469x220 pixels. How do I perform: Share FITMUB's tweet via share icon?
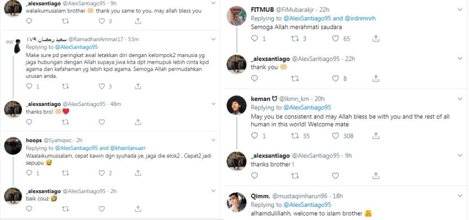coord(376,38)
